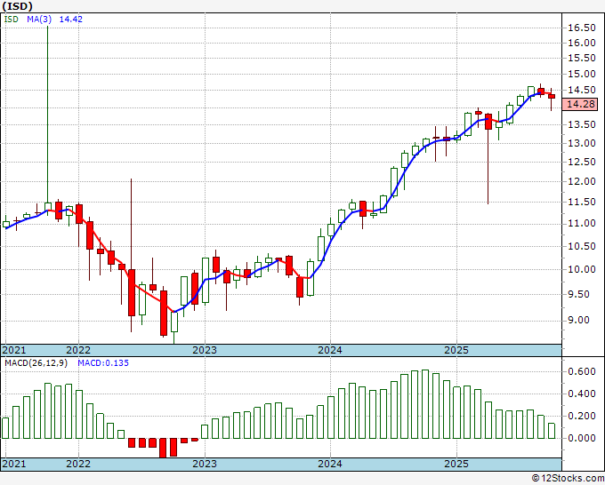605x485 pixels.
Task: Click the tallest MACD histogram bar
Action: (x=425, y=404)
